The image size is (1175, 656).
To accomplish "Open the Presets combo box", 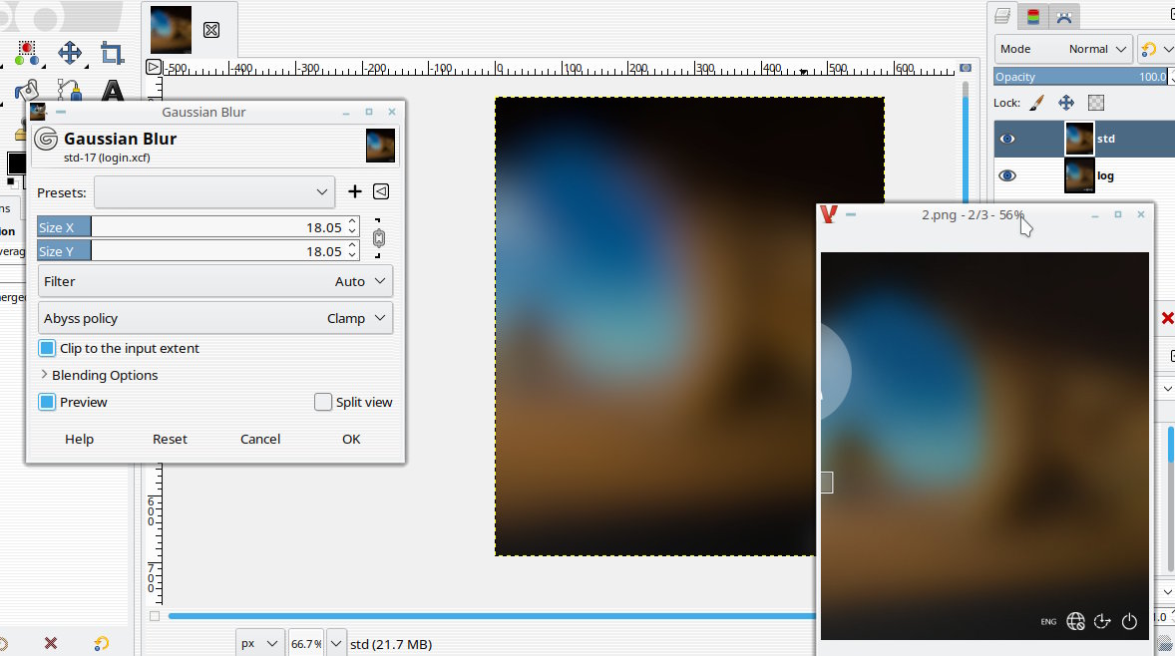I will tap(214, 191).
